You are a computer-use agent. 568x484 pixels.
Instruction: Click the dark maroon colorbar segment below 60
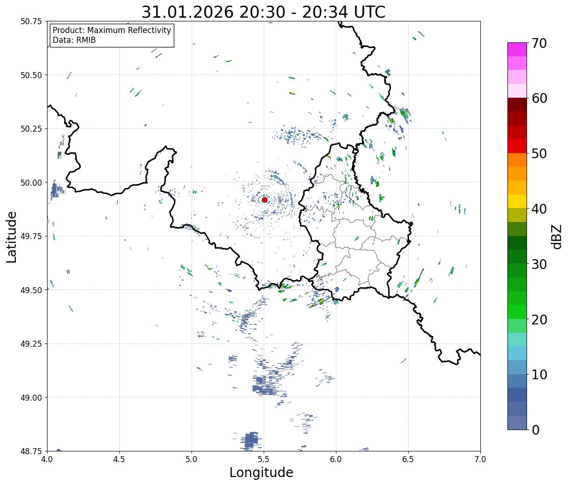(x=517, y=105)
